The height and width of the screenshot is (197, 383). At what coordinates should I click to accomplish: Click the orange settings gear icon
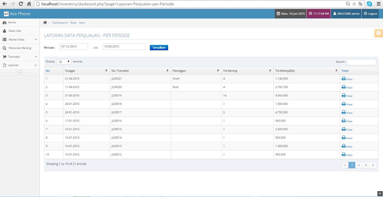(379, 33)
